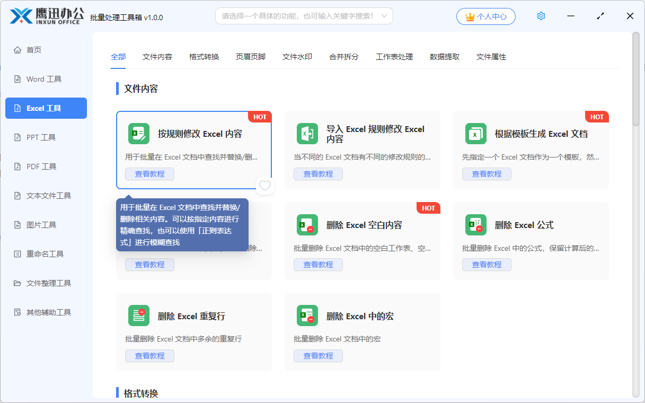Toggle favorite on 按规则修改 Excel 内容 card
This screenshot has height=403, width=645.
[x=264, y=186]
